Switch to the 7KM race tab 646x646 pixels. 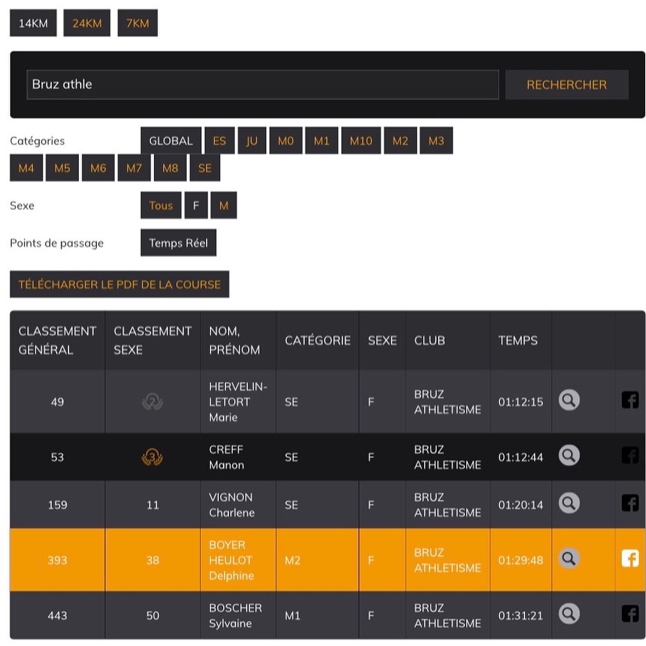(137, 23)
